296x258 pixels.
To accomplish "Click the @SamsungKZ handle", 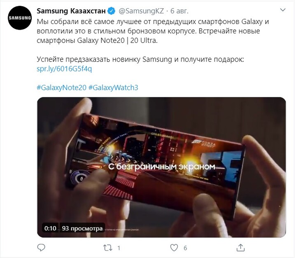I will (x=141, y=11).
